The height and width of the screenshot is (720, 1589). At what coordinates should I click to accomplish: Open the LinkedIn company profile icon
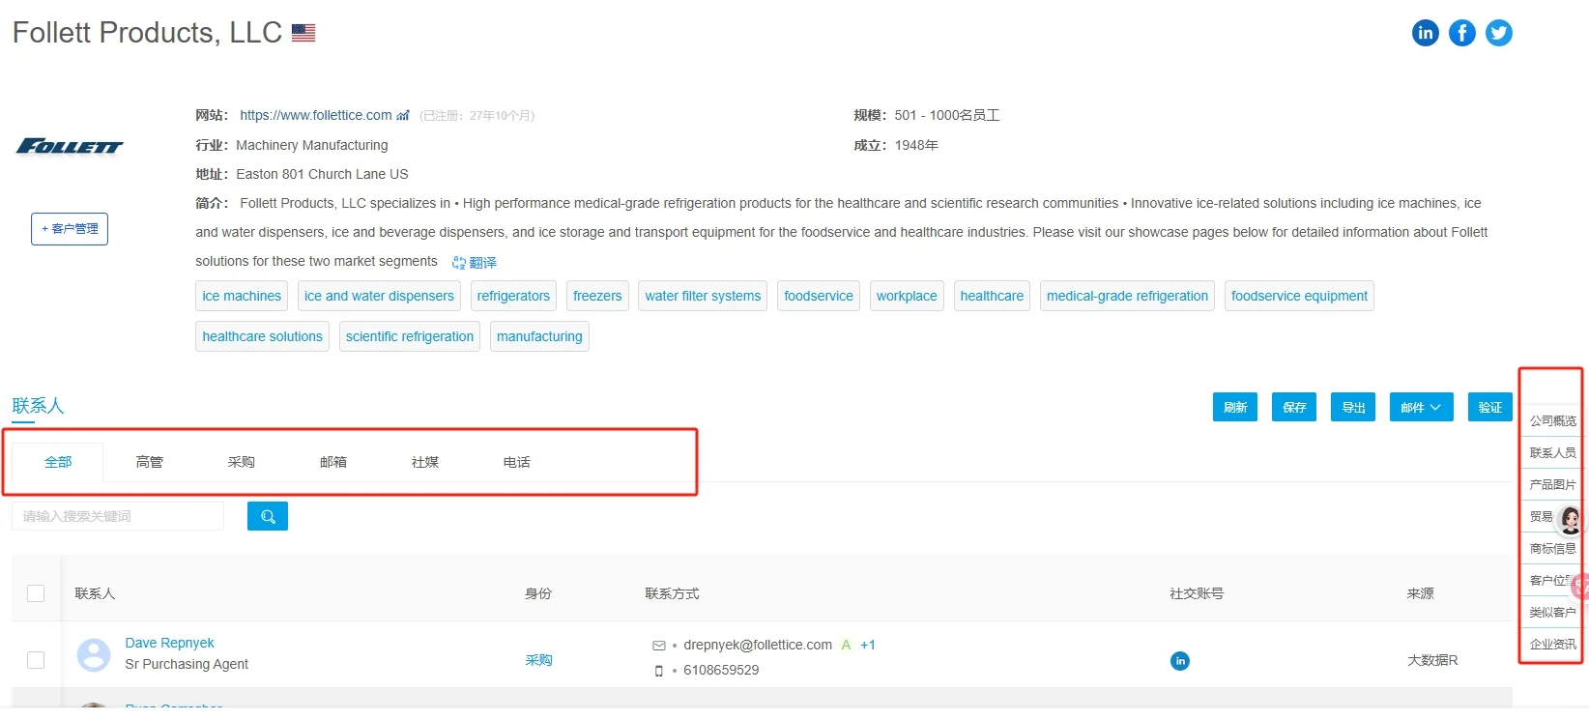coord(1425,33)
